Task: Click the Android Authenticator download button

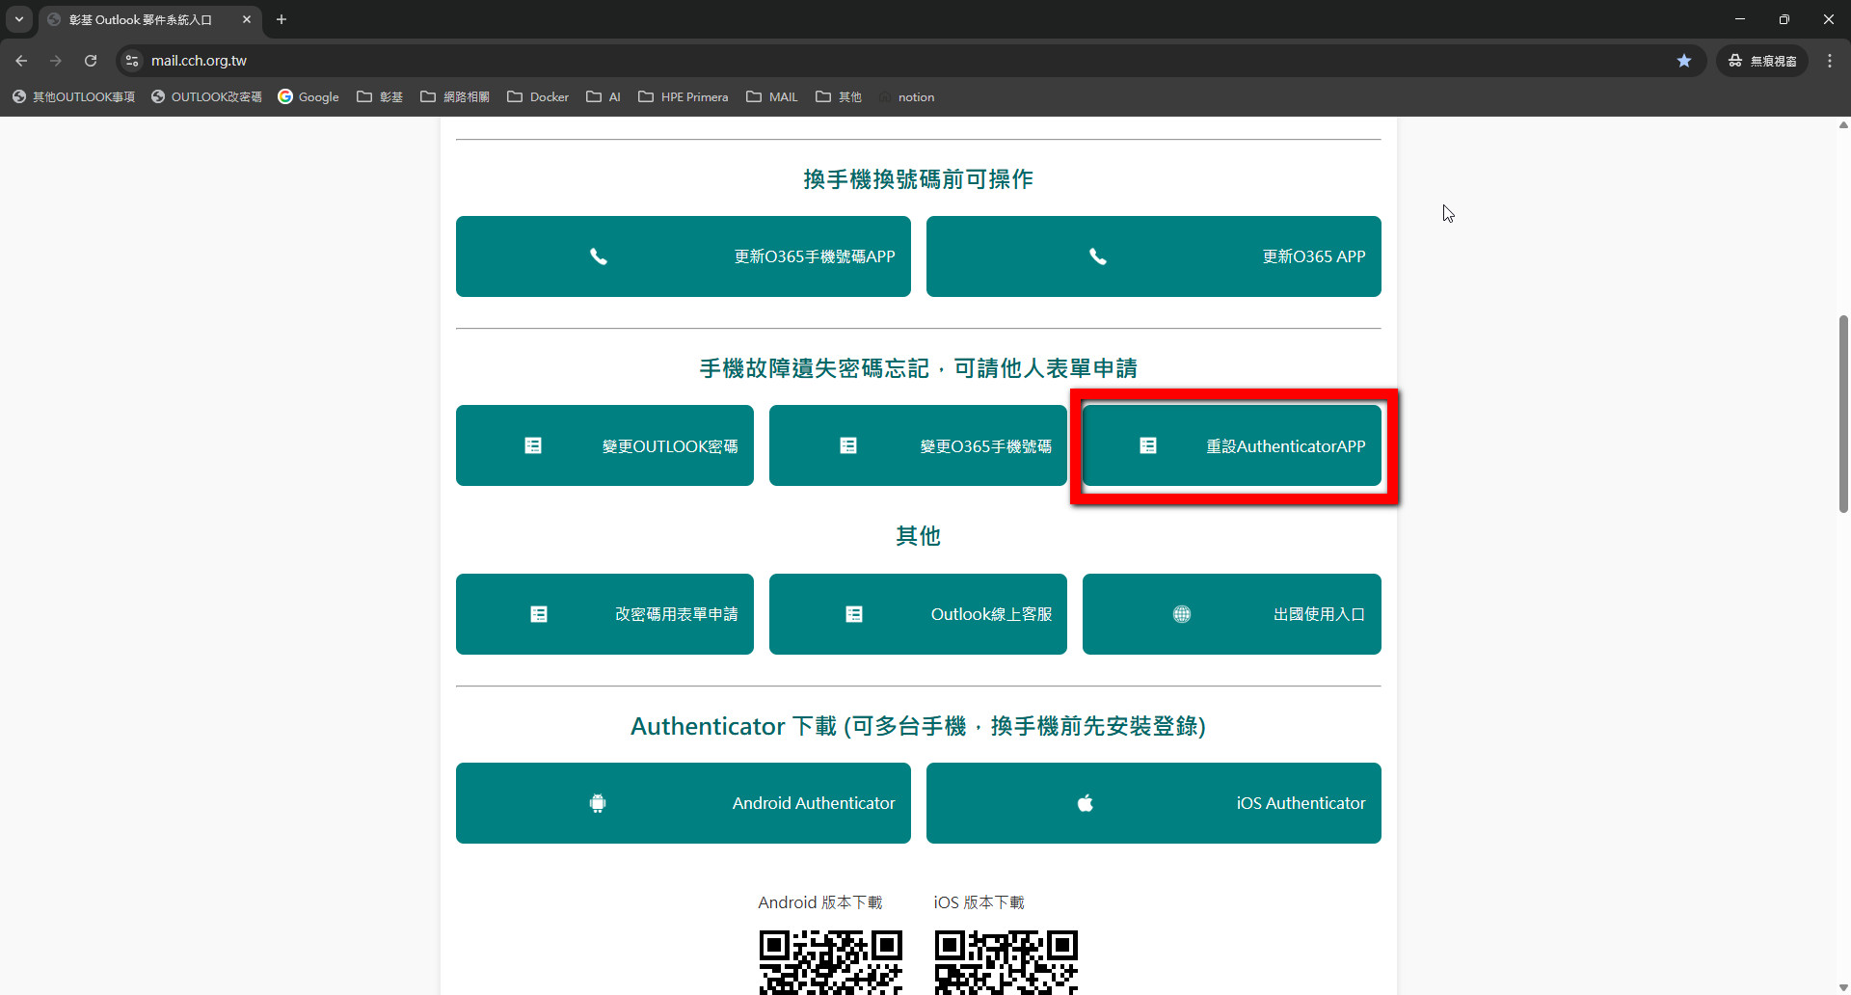Action: (x=683, y=803)
